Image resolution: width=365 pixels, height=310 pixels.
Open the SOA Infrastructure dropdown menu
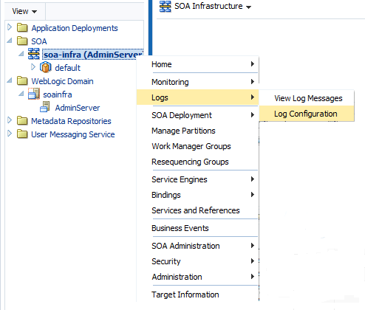(x=249, y=7)
